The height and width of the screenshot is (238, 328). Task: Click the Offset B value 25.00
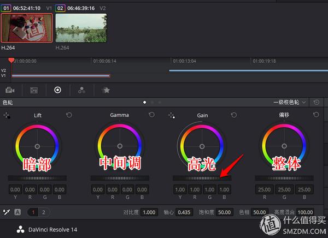pos(304,189)
